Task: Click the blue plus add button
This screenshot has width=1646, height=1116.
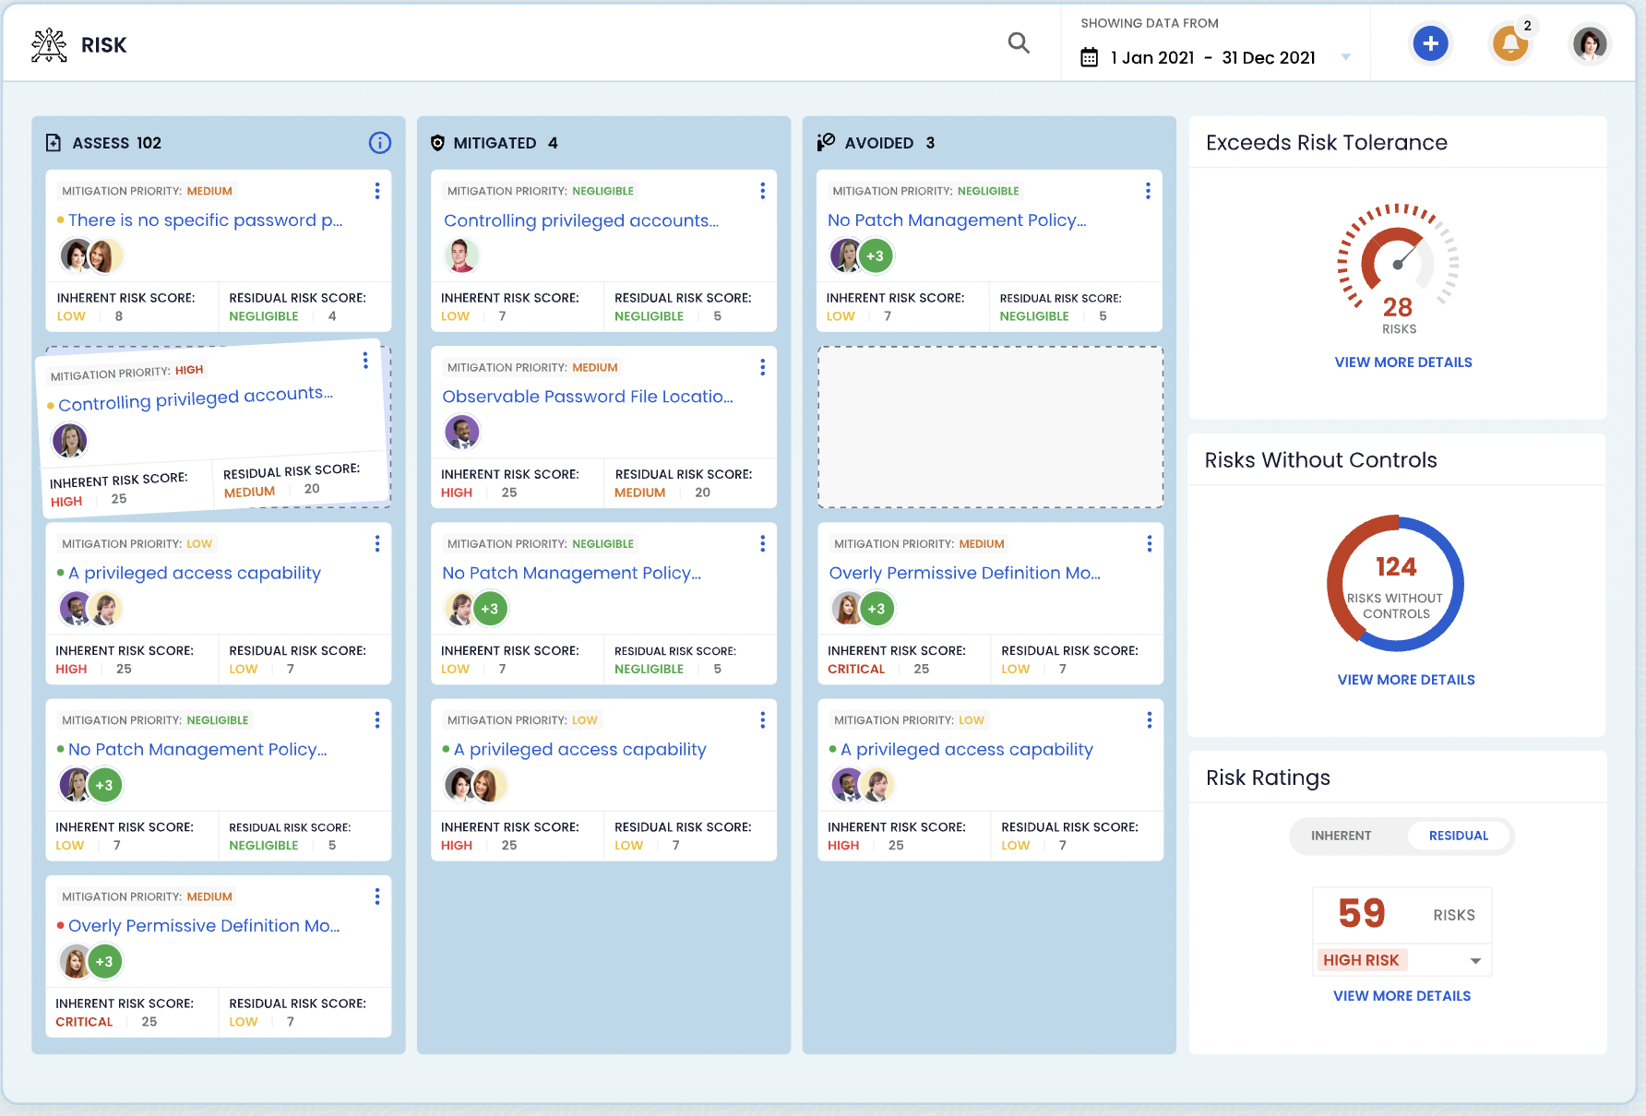Action: (1430, 43)
